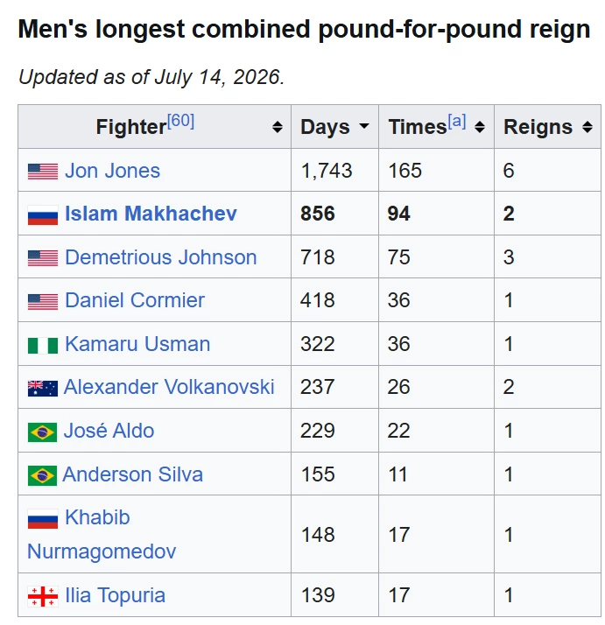Open Demetrious Johnson page link

click(161, 257)
